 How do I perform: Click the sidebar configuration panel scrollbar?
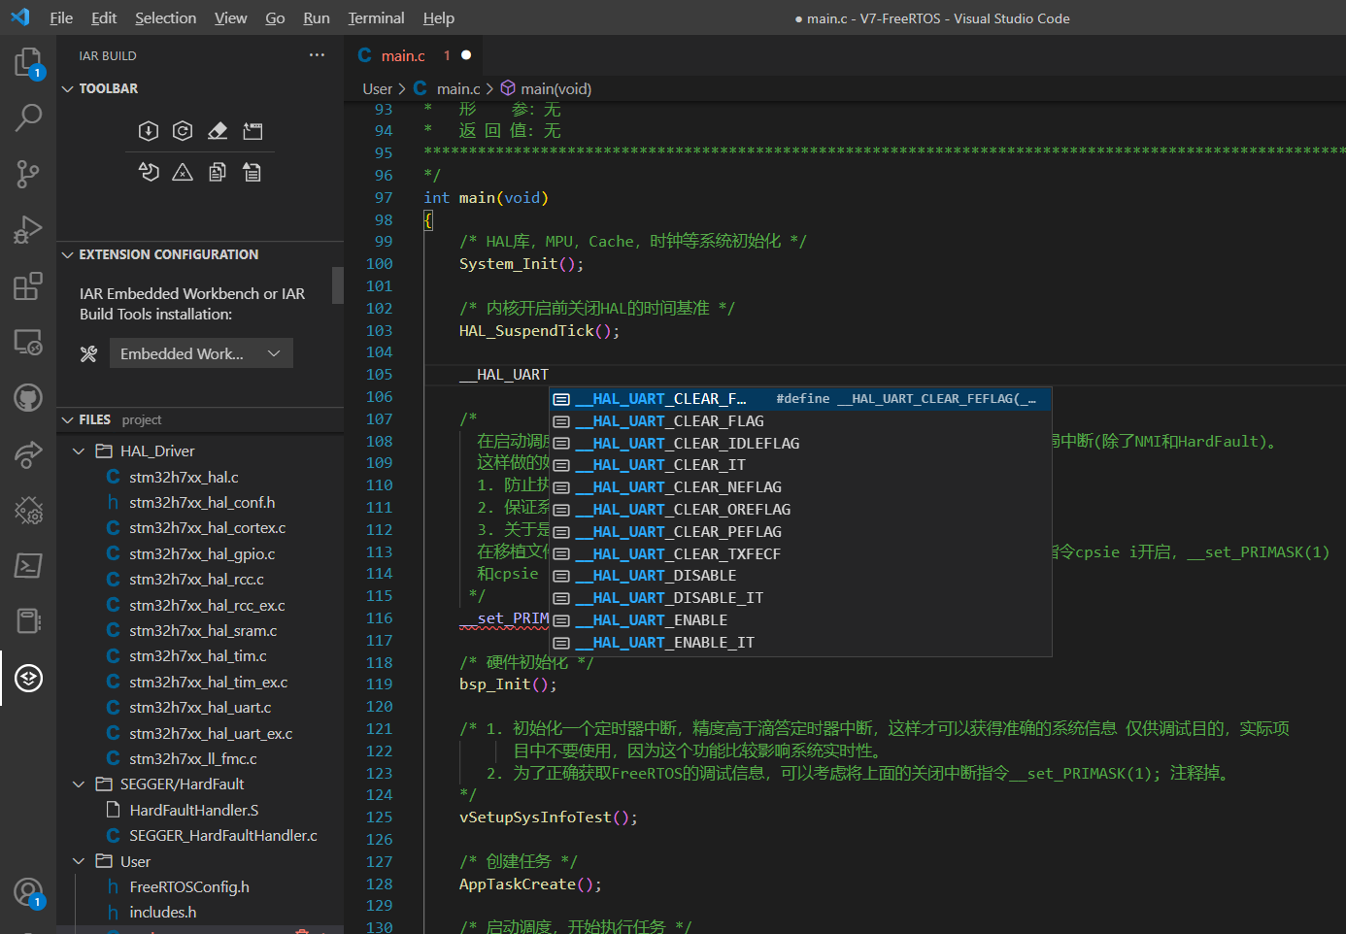pyautogui.click(x=338, y=285)
